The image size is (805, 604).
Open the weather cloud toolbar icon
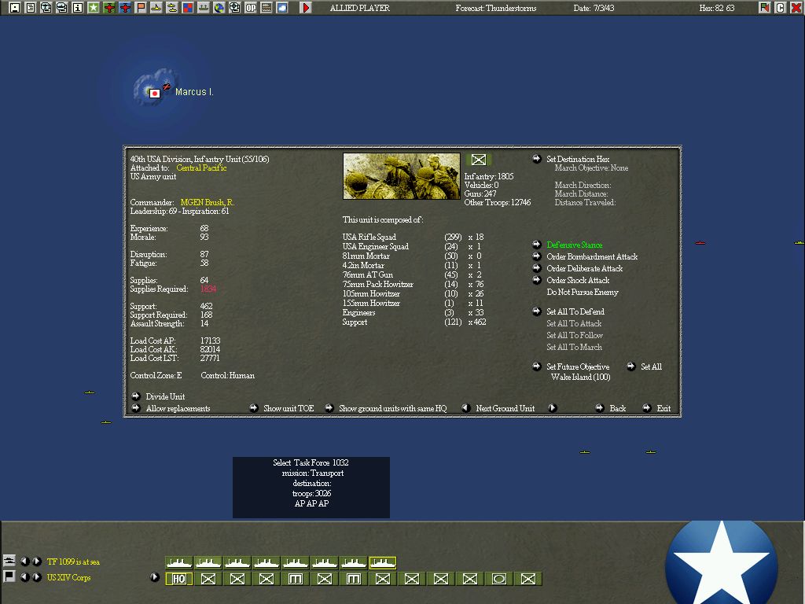[x=282, y=8]
